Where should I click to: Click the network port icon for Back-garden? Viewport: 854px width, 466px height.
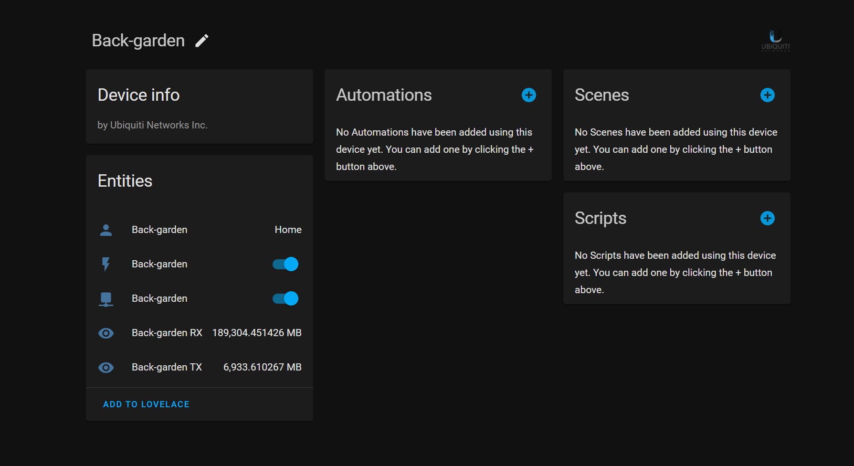click(106, 299)
